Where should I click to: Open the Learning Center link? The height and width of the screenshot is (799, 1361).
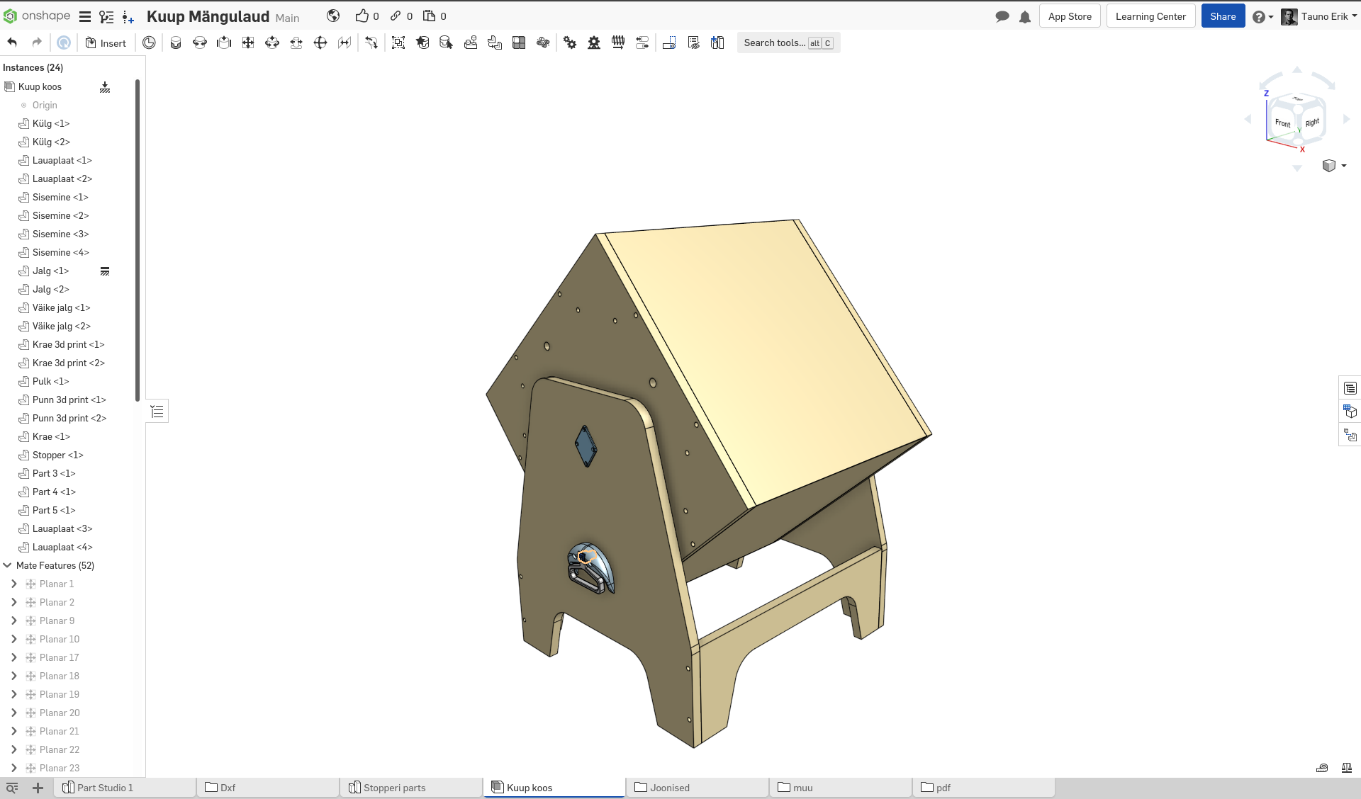tap(1150, 16)
